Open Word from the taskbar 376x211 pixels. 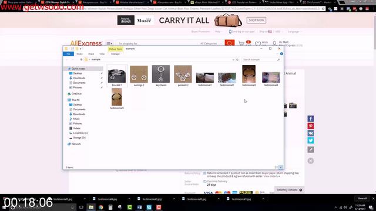coord(139,207)
